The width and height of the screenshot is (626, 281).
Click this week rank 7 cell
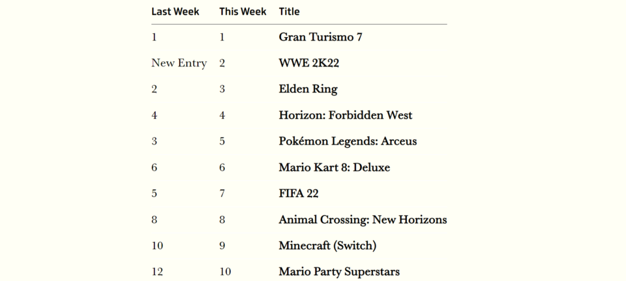[222, 194]
